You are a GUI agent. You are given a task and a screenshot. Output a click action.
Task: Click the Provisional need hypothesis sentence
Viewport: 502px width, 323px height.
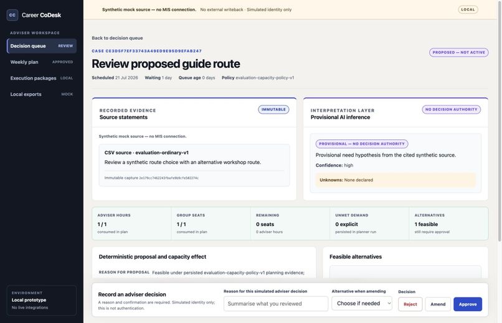pyautogui.click(x=386, y=155)
